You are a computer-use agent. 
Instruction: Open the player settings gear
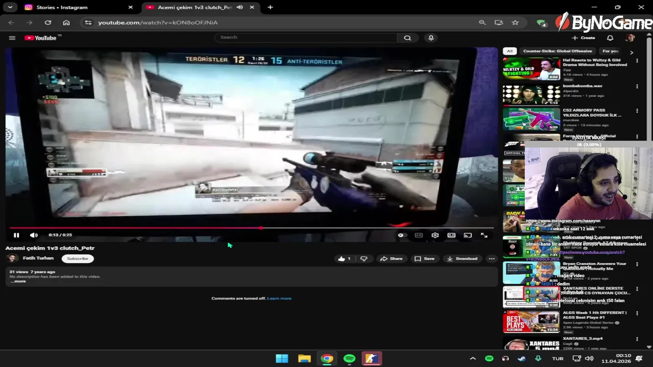point(435,235)
